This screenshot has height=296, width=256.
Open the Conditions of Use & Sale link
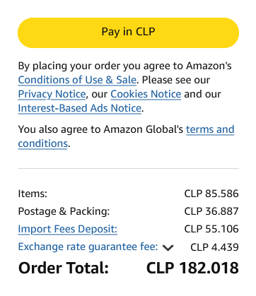click(77, 80)
